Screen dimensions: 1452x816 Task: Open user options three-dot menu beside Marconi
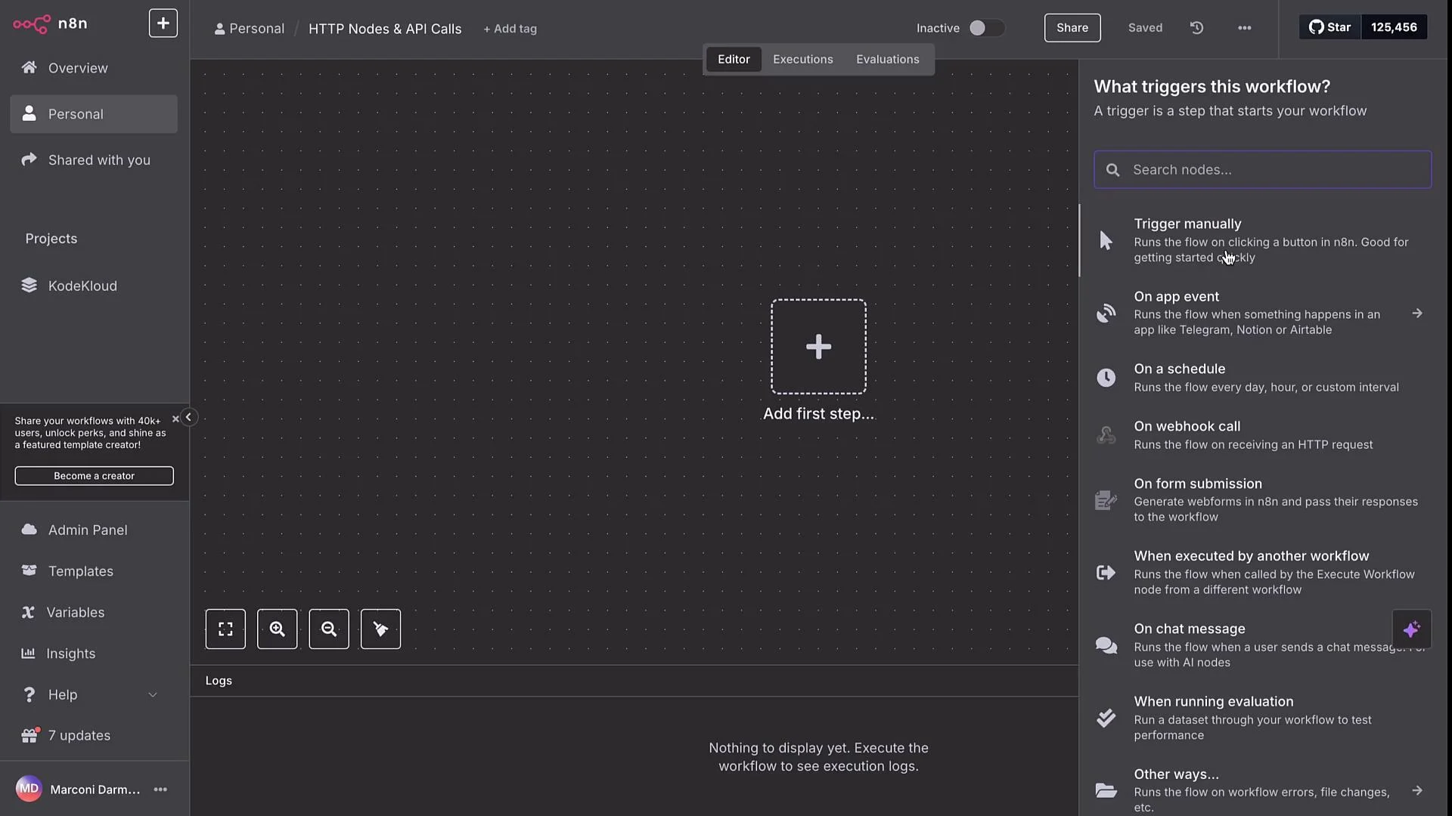click(160, 789)
